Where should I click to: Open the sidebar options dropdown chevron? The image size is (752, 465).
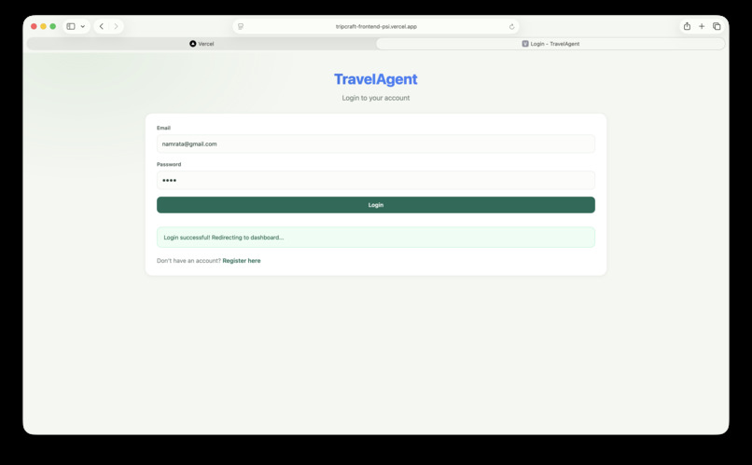coord(83,26)
